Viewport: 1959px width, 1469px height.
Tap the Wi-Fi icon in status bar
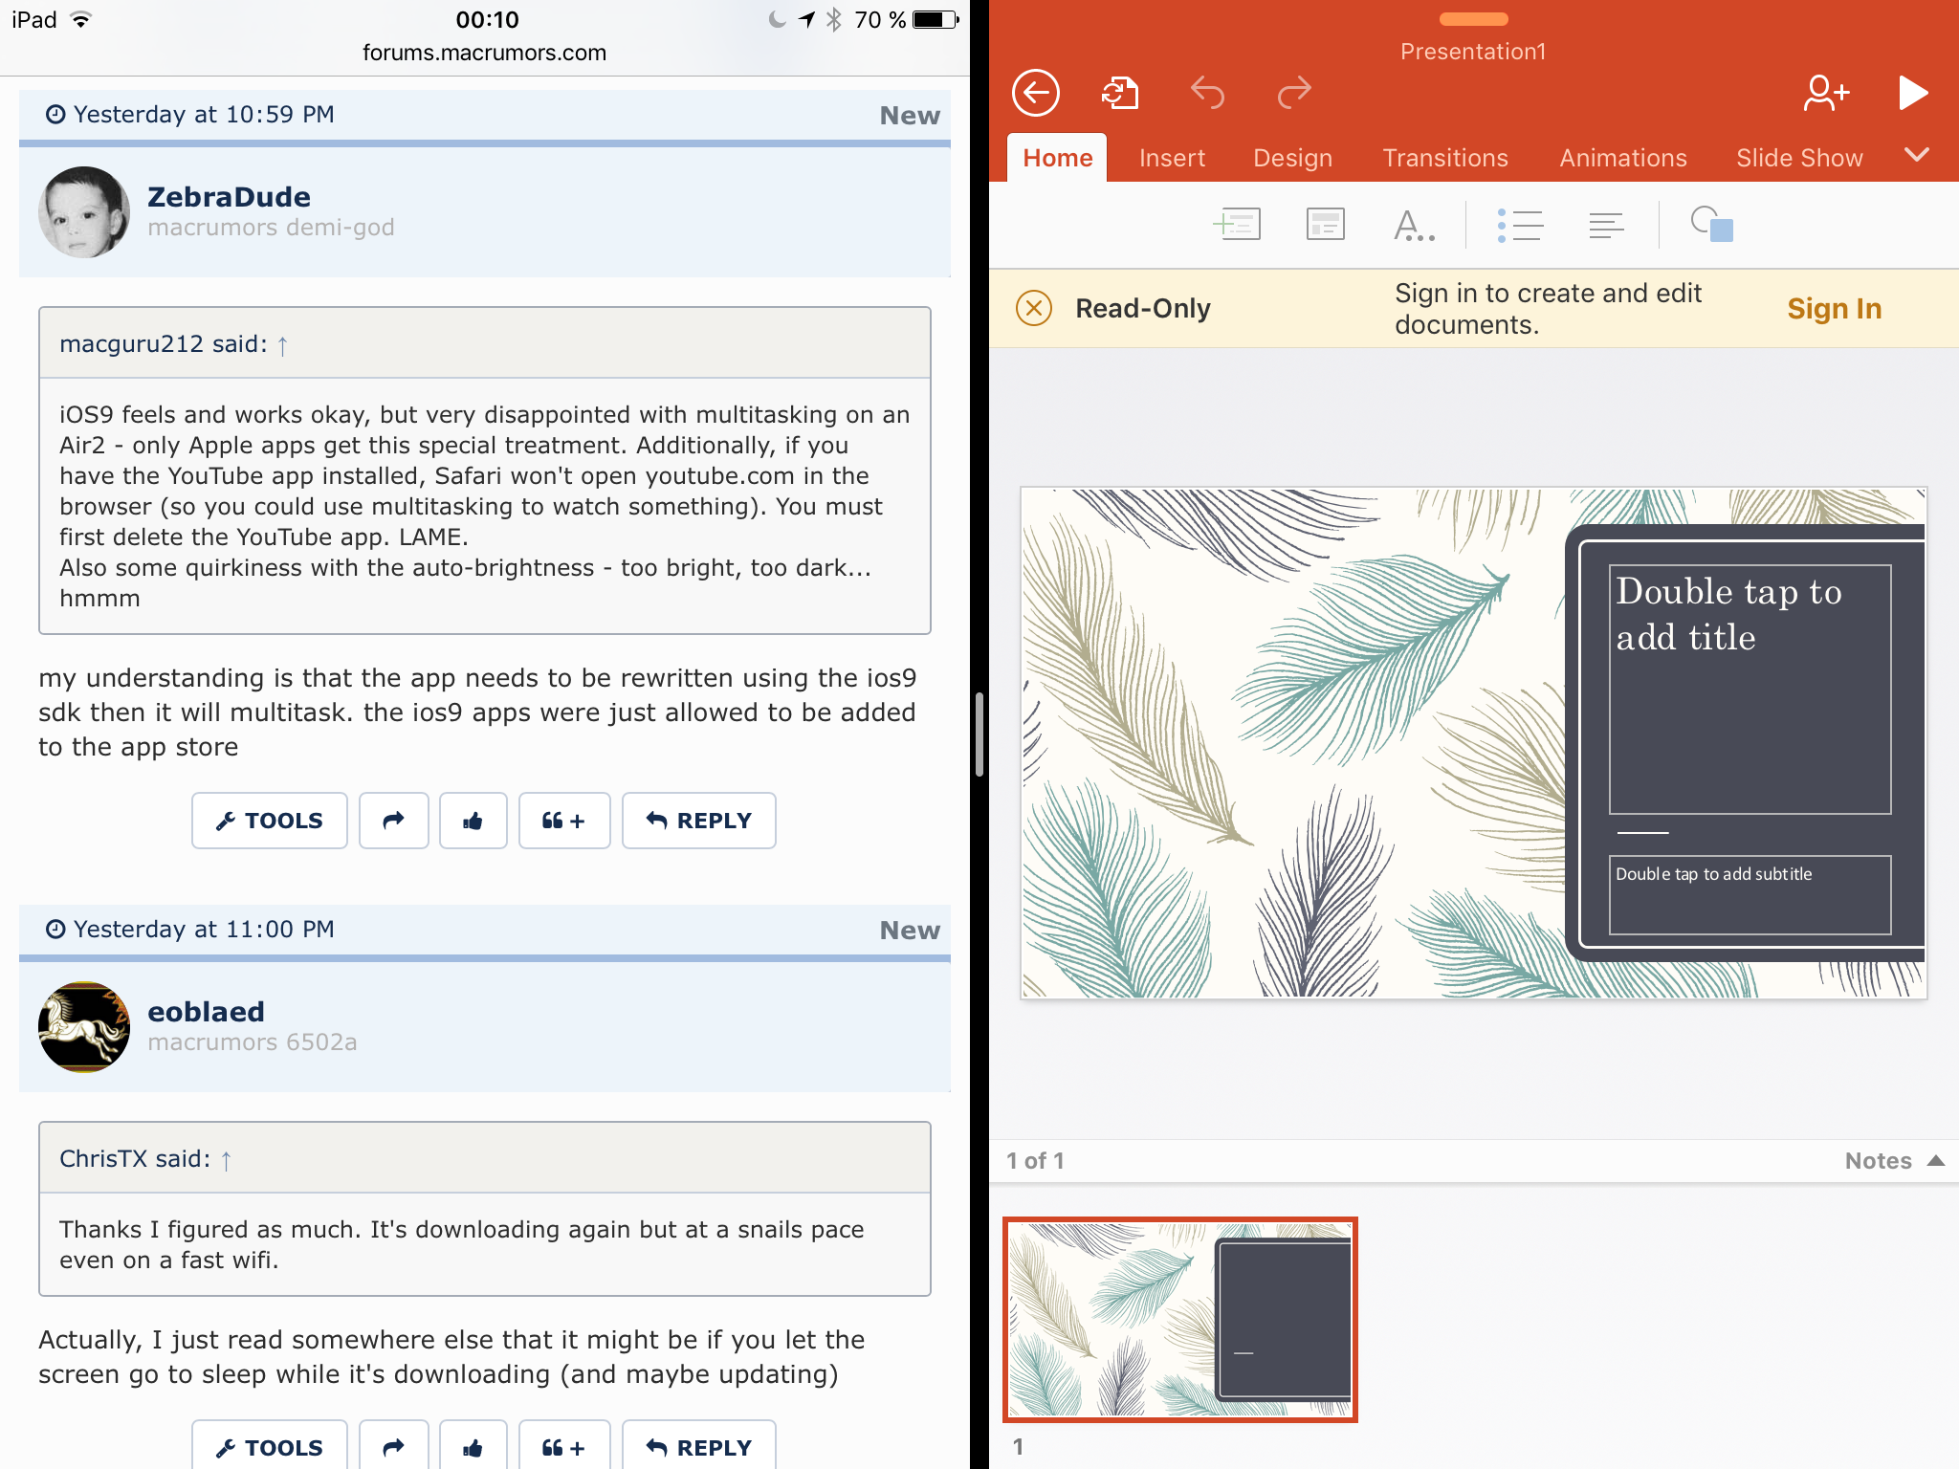coord(81,20)
